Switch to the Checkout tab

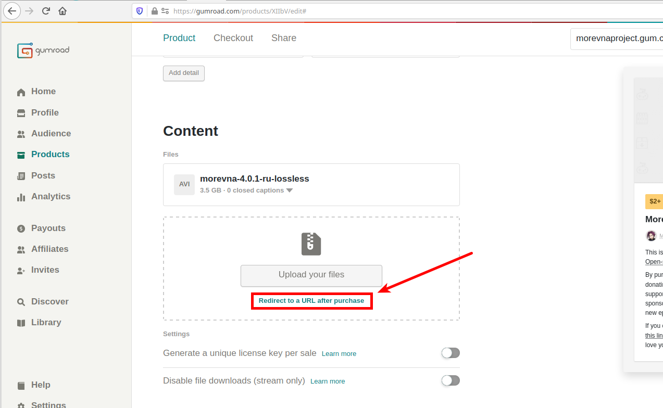233,38
